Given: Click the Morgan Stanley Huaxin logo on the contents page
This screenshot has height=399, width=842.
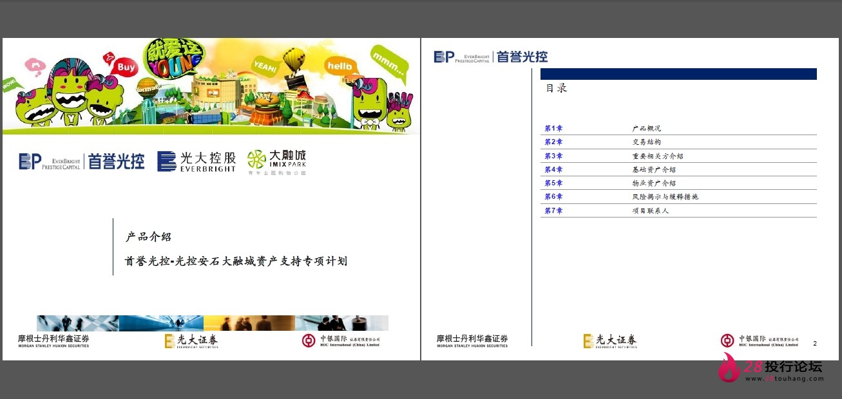Looking at the screenshot, I should 472,341.
